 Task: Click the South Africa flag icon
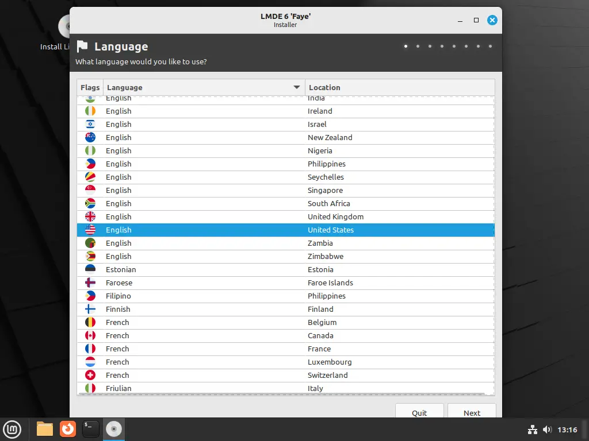pyautogui.click(x=90, y=203)
